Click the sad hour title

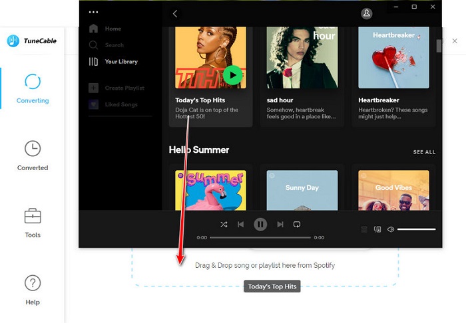pyautogui.click(x=280, y=100)
